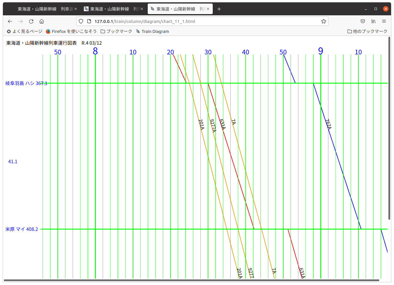
Task: Open 他のブックマーク folder
Action: 367,31
